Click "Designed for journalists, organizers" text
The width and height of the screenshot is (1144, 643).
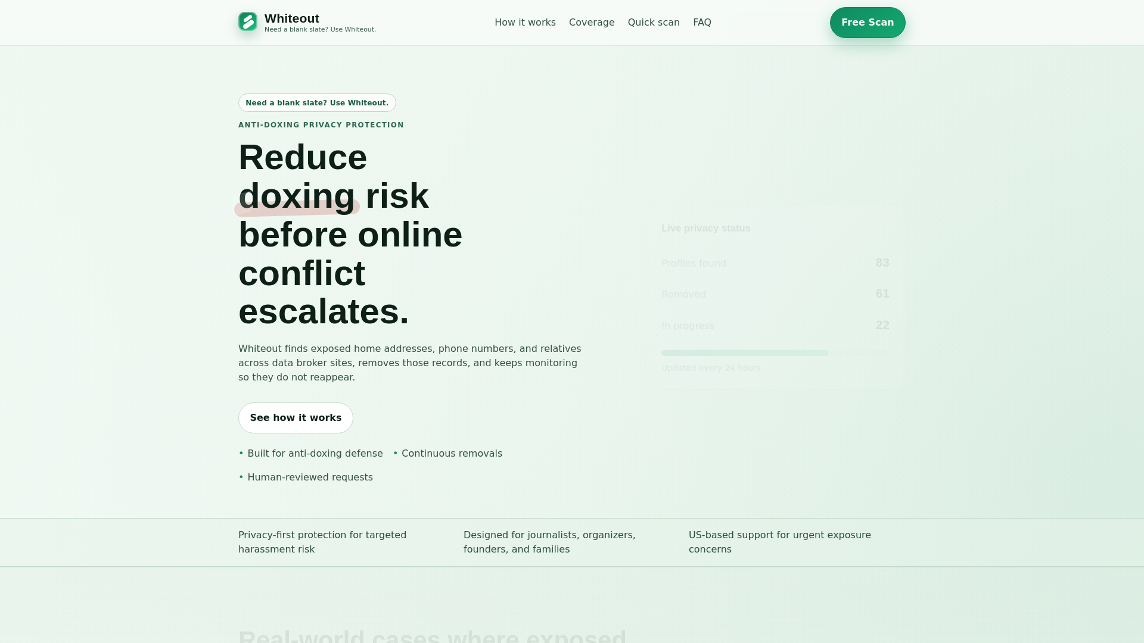[549, 542]
